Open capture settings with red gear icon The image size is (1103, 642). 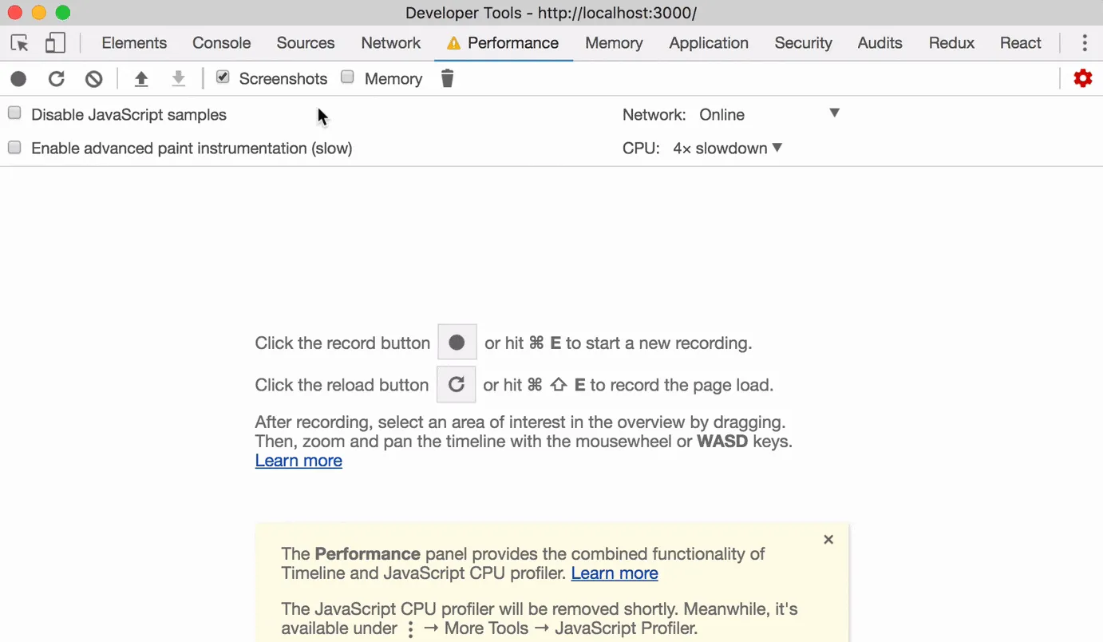[1082, 78]
